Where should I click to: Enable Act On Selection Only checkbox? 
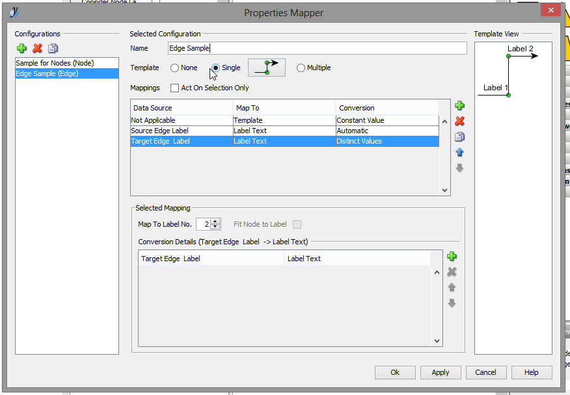coord(174,88)
